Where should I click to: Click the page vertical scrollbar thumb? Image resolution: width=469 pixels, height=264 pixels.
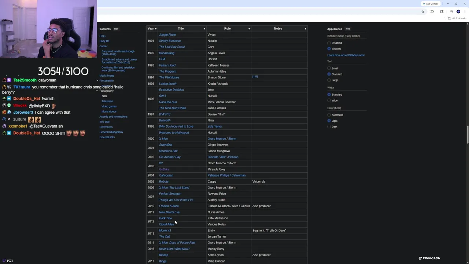pyautogui.click(x=468, y=135)
